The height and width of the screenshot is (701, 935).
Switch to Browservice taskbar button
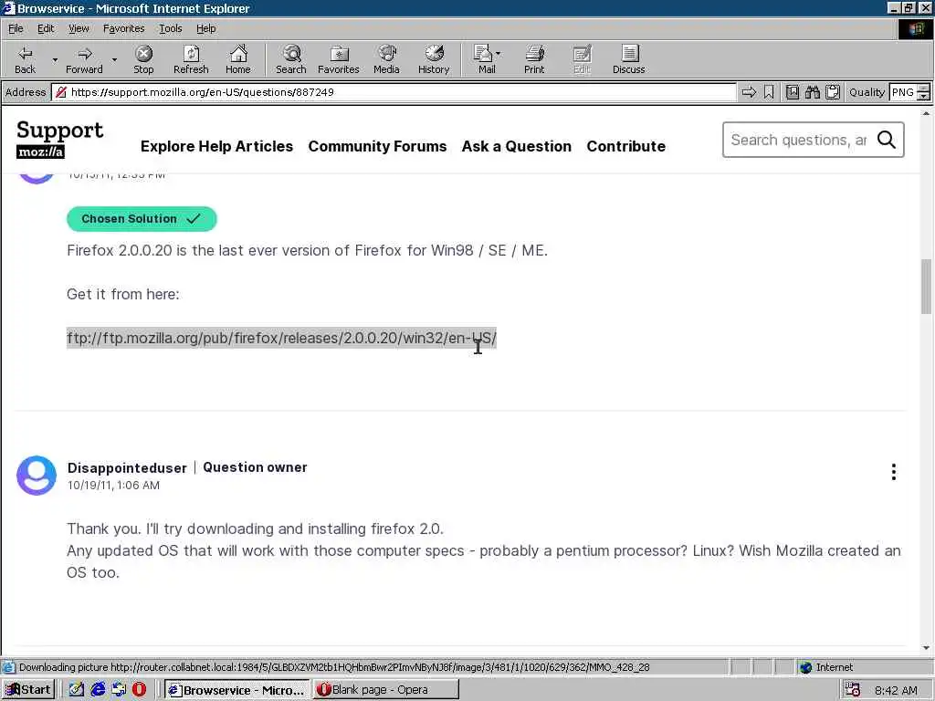[x=236, y=690]
